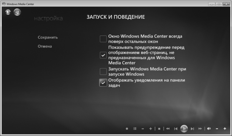The width and height of the screenshot is (232, 136).
Task: Uncheck taskbar notifications checkbox
Action: click(103, 83)
